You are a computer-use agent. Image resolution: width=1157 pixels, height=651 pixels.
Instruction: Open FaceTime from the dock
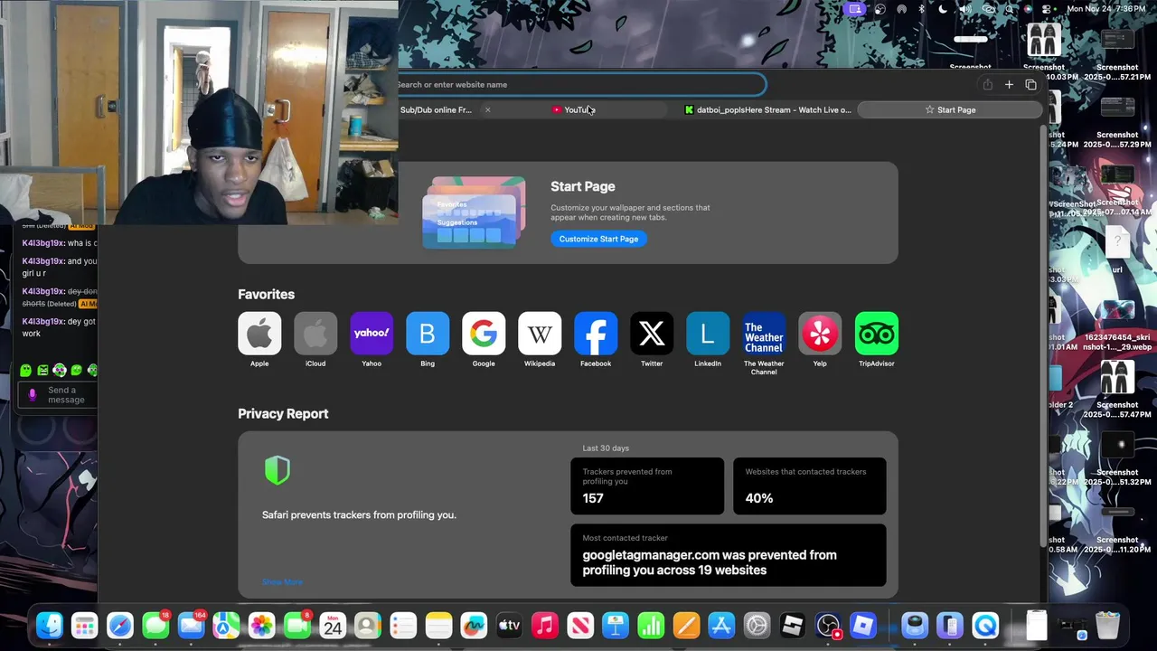pyautogui.click(x=297, y=625)
